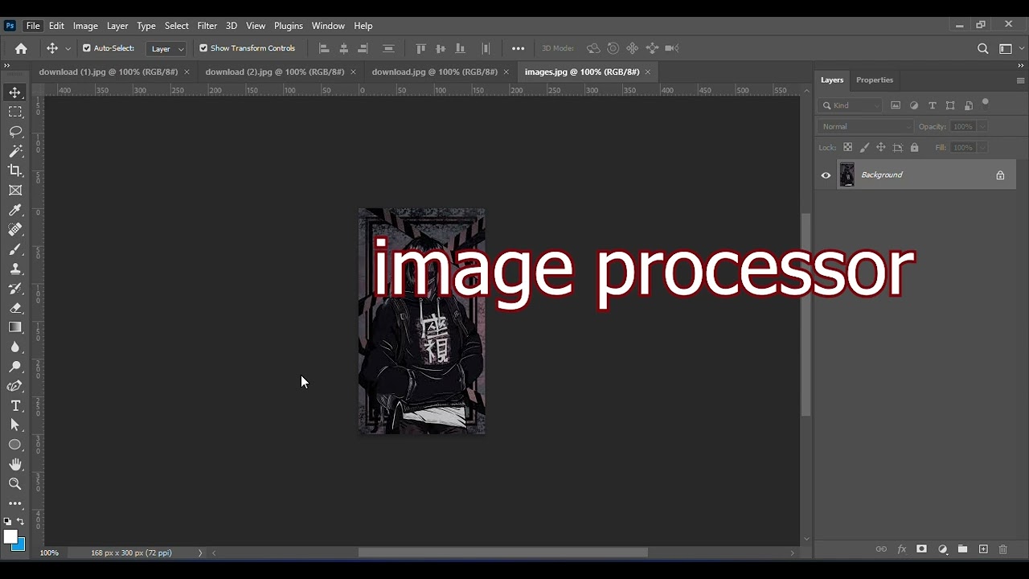Select the Zoom tool
The width and height of the screenshot is (1029, 579).
coord(15,484)
